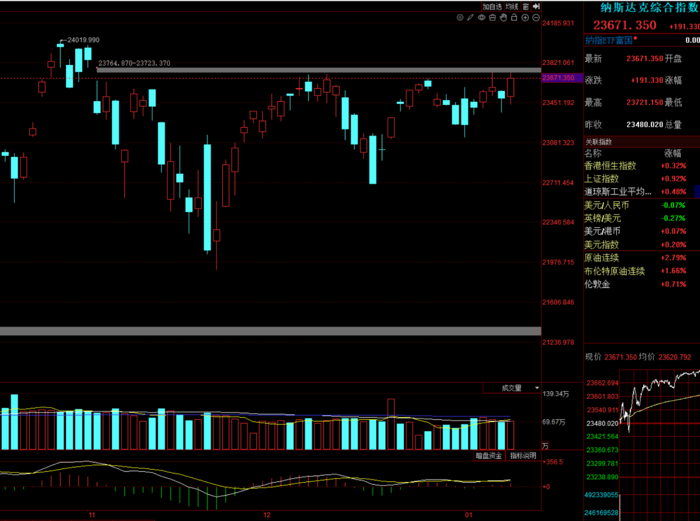Open the 指标说明 tab
Viewport: 700px width, 521px height.
pyautogui.click(x=523, y=455)
